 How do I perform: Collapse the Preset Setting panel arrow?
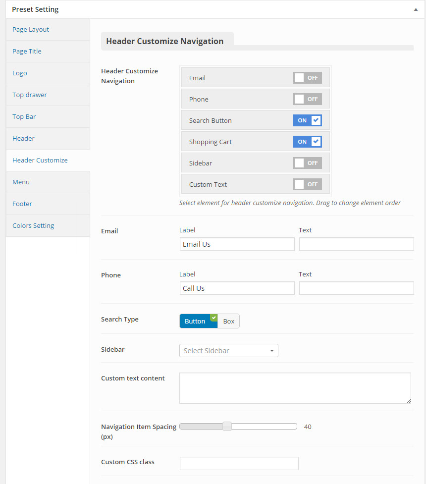point(416,9)
